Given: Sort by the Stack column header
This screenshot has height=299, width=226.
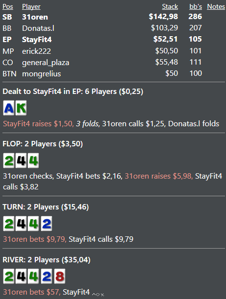Looking at the screenshot, I should point(170,7).
